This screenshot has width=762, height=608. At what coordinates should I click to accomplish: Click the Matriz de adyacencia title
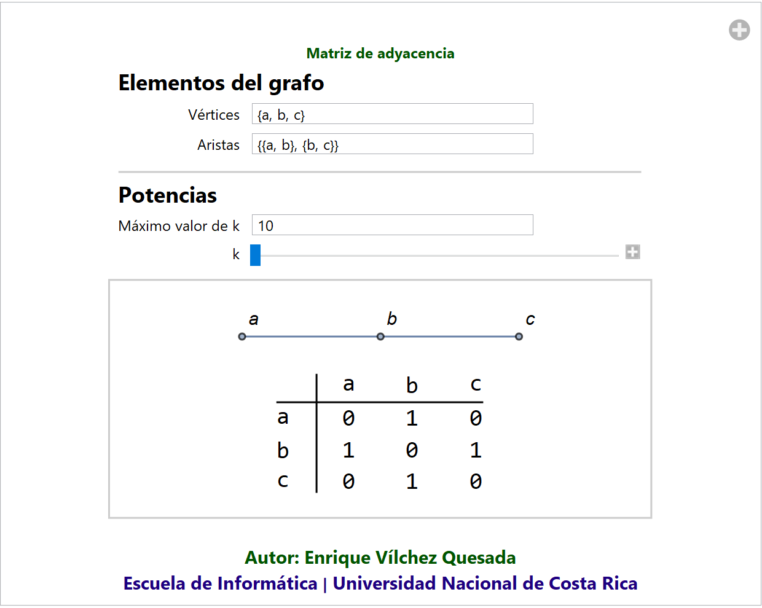[380, 53]
